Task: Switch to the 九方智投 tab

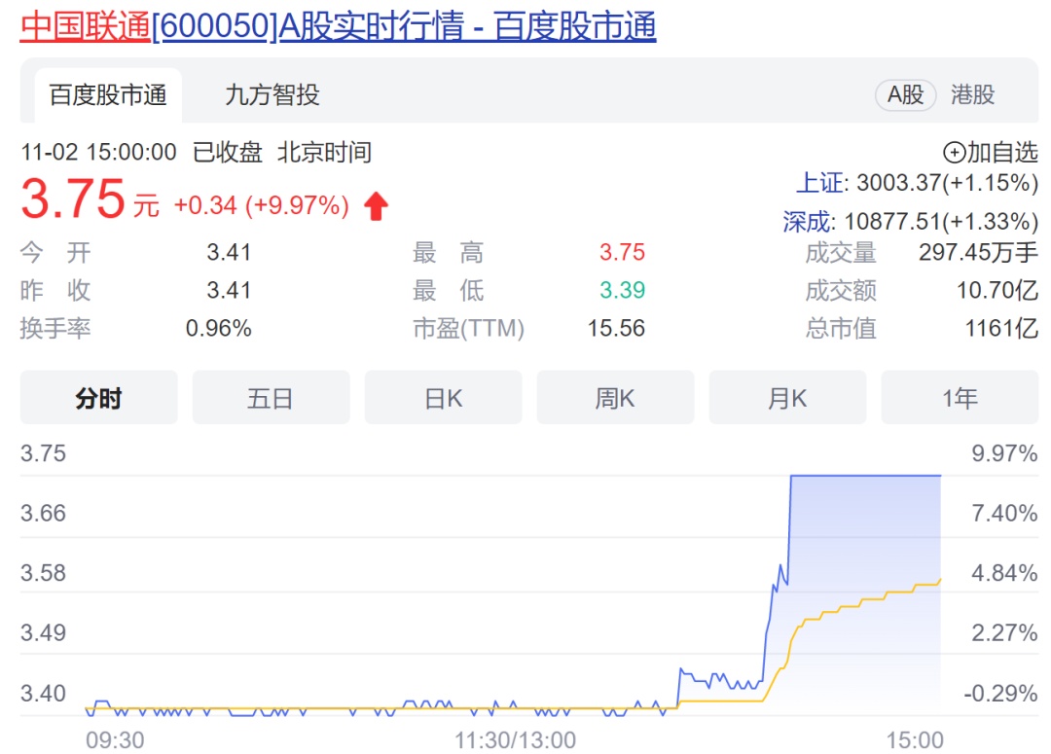Action: click(x=272, y=95)
